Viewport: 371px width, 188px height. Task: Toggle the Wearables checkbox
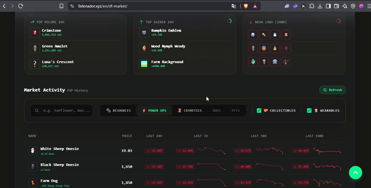(309, 110)
